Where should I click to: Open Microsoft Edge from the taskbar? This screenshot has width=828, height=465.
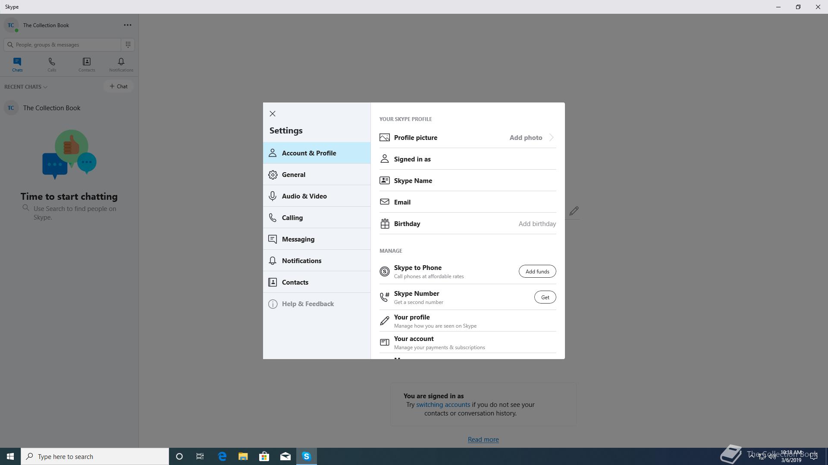222,456
